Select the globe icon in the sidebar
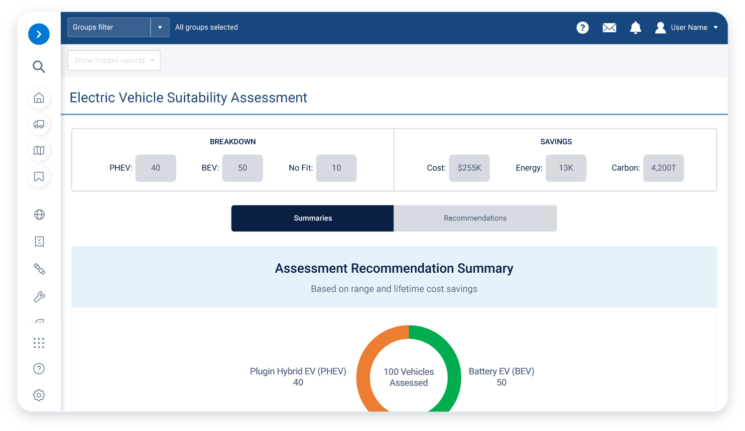 (x=39, y=215)
